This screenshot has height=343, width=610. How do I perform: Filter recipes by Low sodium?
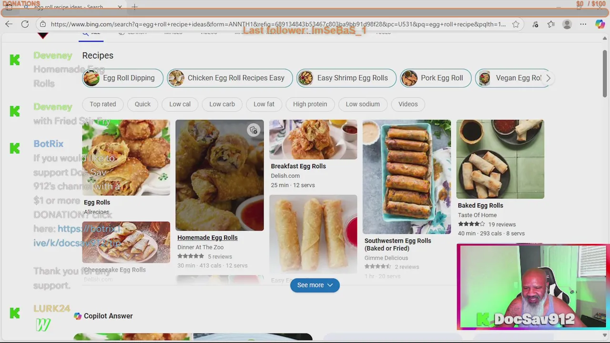(363, 104)
